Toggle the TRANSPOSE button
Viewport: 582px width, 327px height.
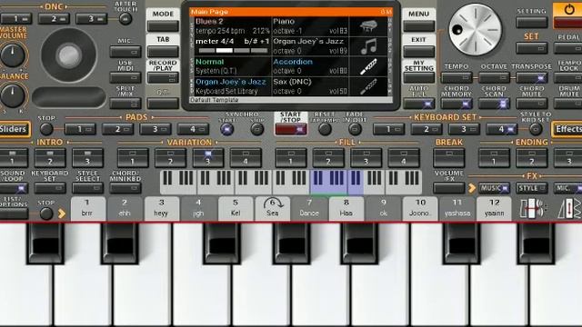pyautogui.click(x=531, y=78)
